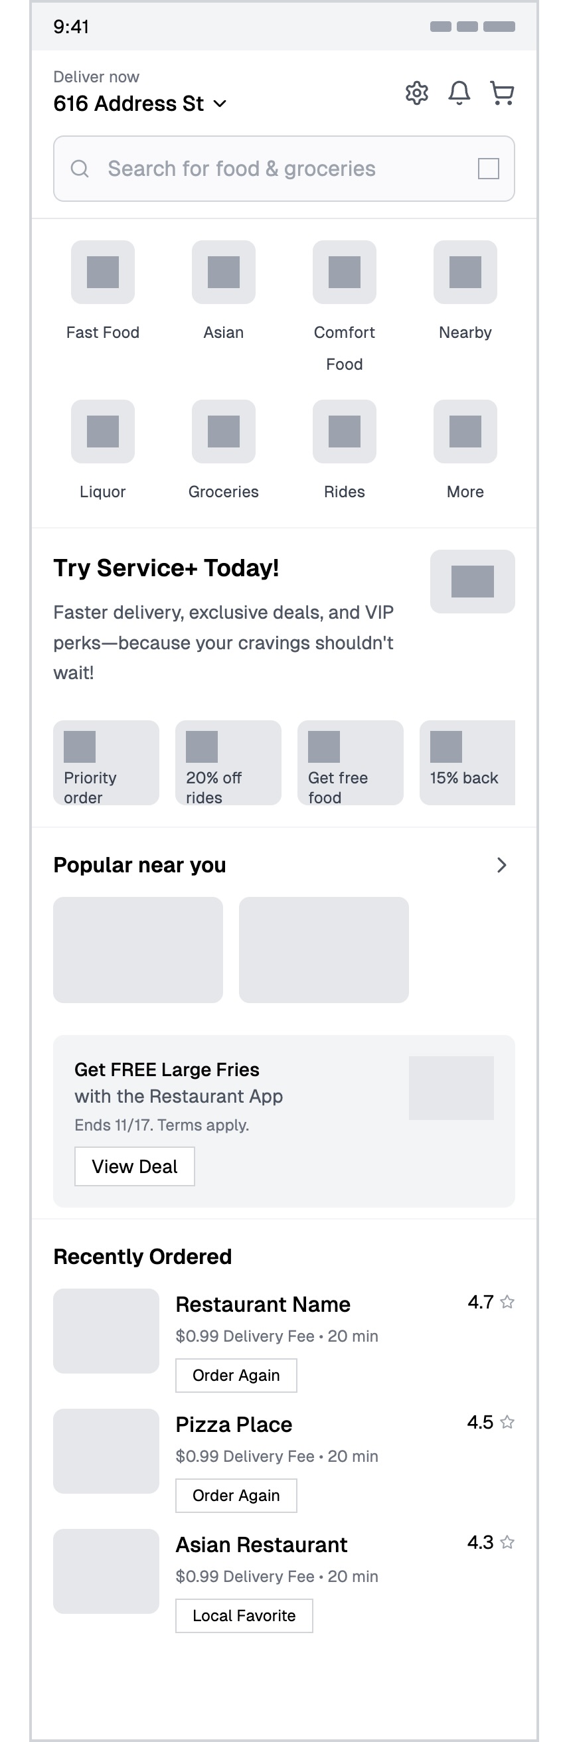The image size is (567, 1742).
Task: Select the 20% off rides perk card
Action: point(228,763)
